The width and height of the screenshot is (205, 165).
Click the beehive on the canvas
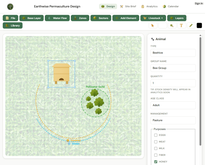tap(62, 74)
